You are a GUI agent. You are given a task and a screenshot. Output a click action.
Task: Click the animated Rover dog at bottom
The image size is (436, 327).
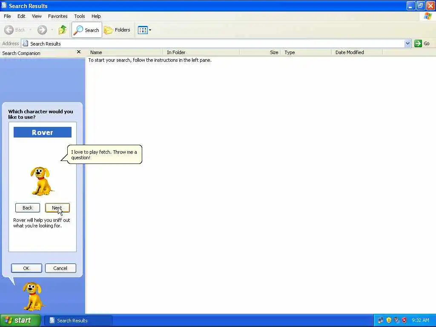(33, 296)
